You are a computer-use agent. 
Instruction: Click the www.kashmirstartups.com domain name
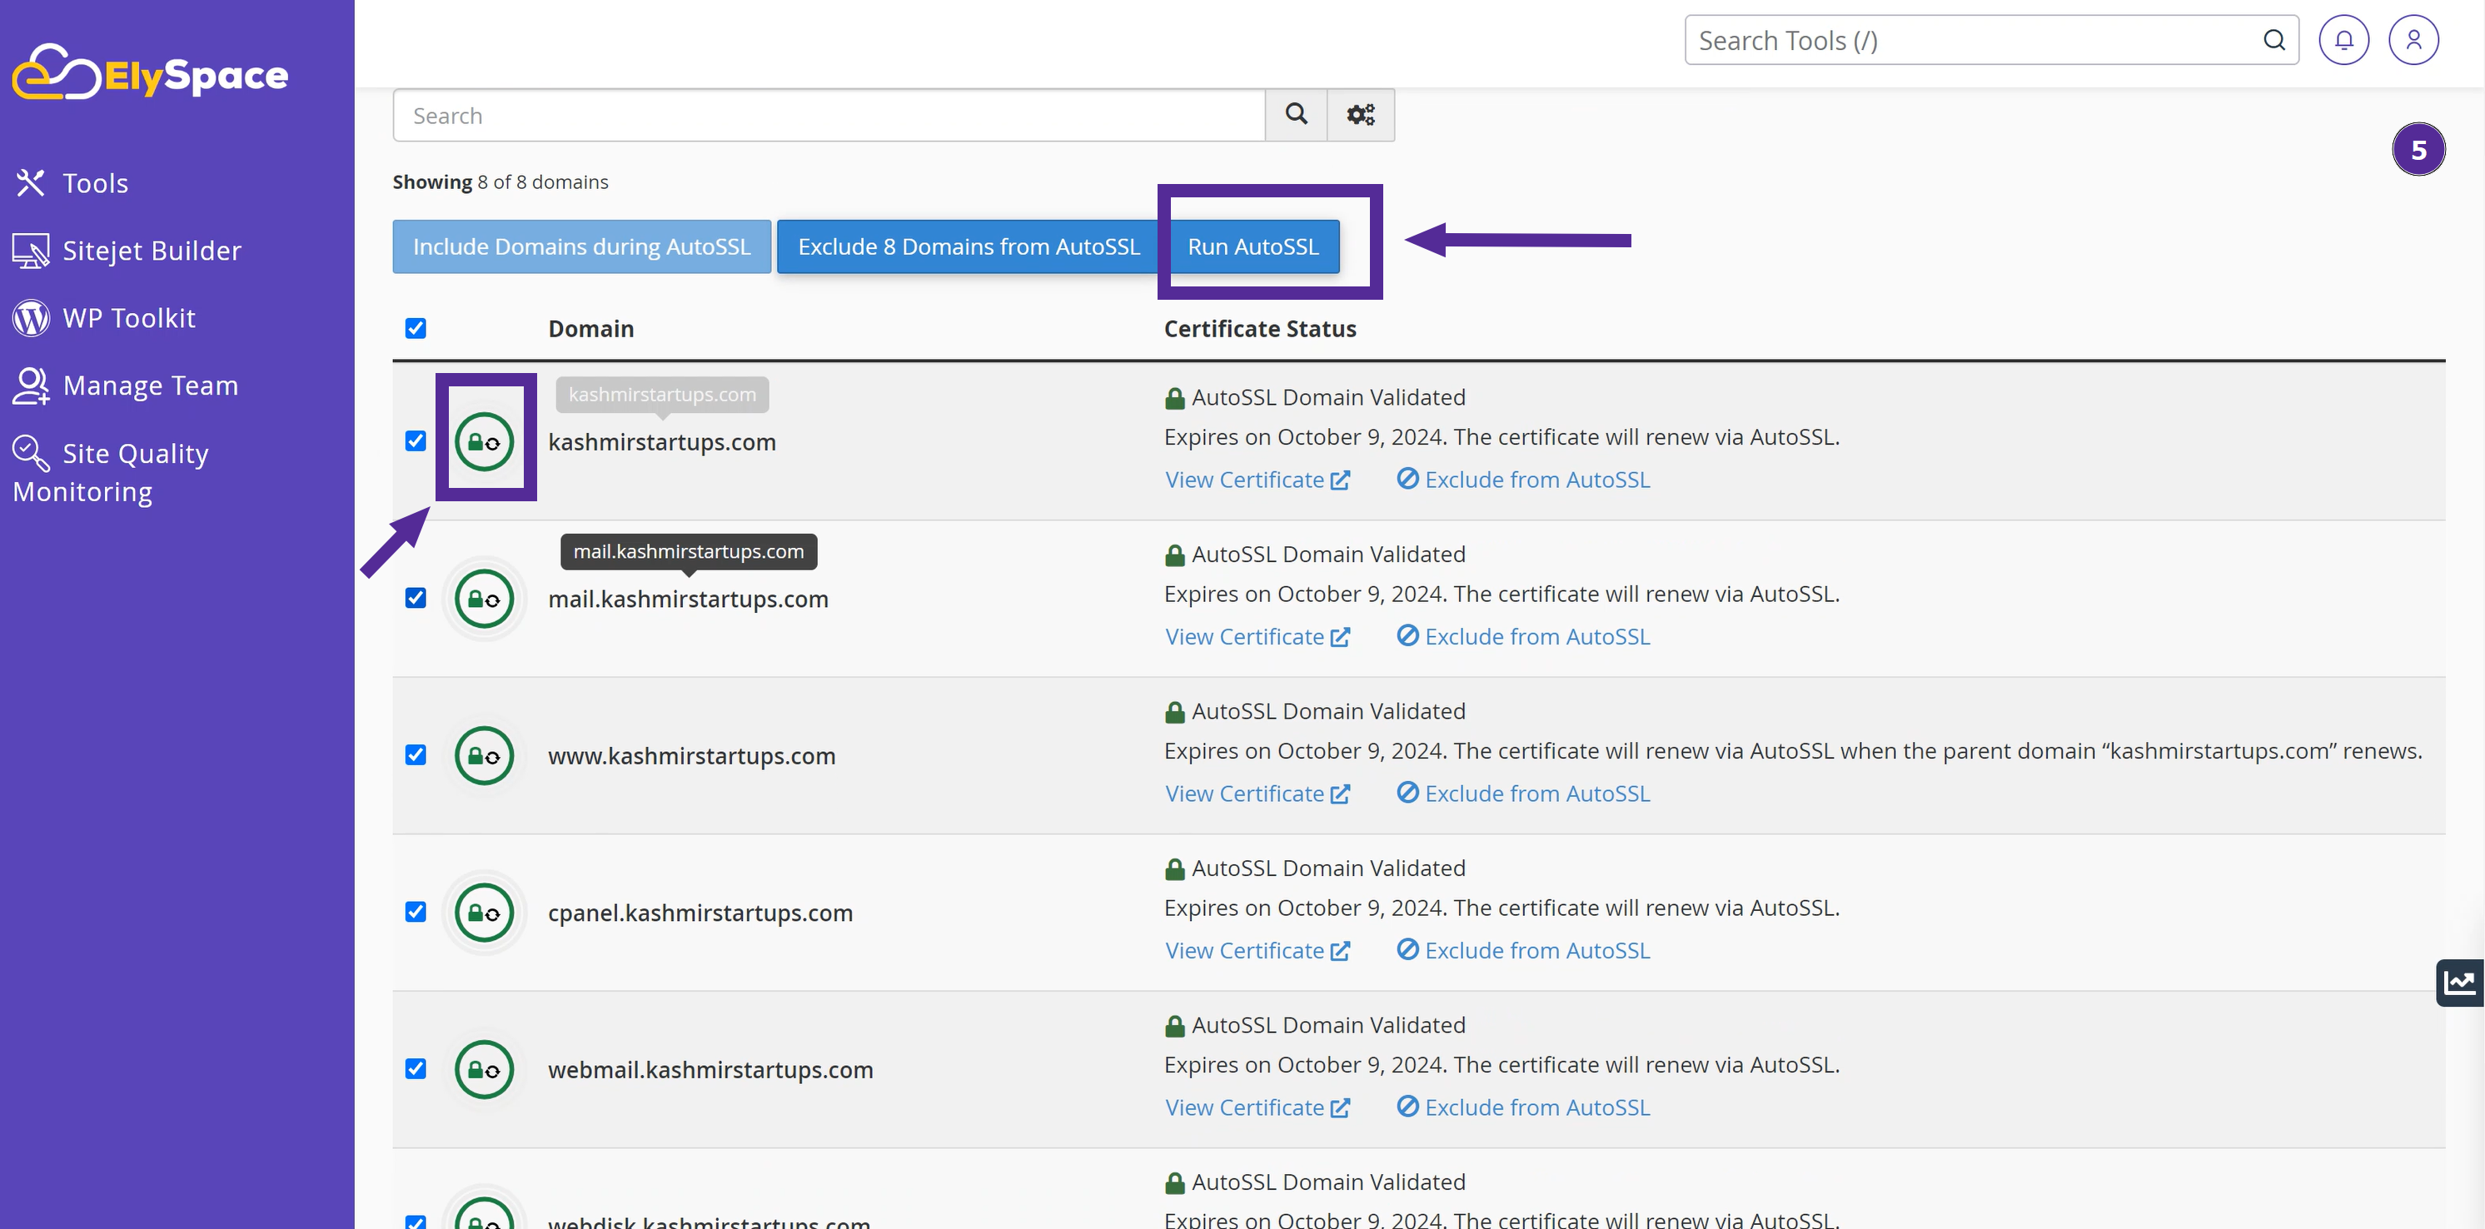click(x=692, y=755)
